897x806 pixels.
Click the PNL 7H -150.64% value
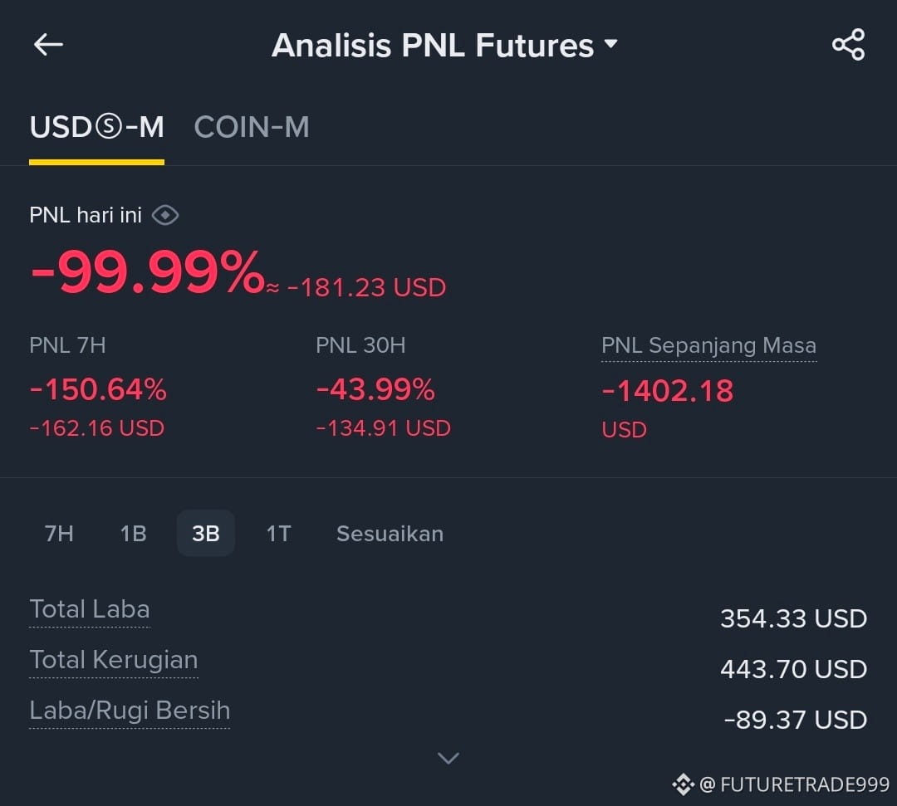pyautogui.click(x=98, y=390)
